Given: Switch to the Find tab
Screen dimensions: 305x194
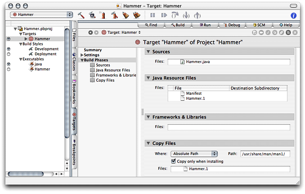Looking at the screenshot, I should 151,25.
